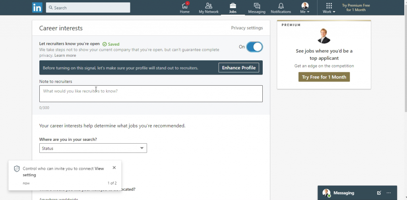
Task: Click the Career interests heading
Action: tap(61, 28)
